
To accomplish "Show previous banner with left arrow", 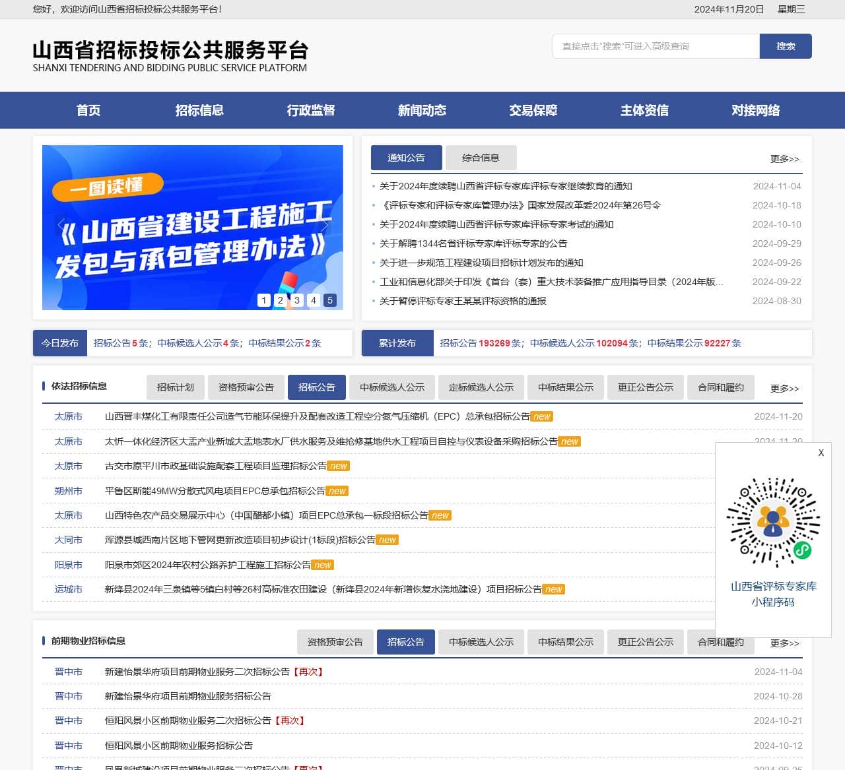I will point(61,226).
